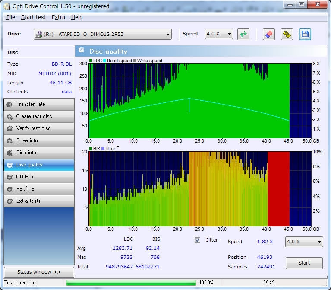The height and width of the screenshot is (290, 331).
Task: Open the Start test menu
Action: click(x=33, y=17)
